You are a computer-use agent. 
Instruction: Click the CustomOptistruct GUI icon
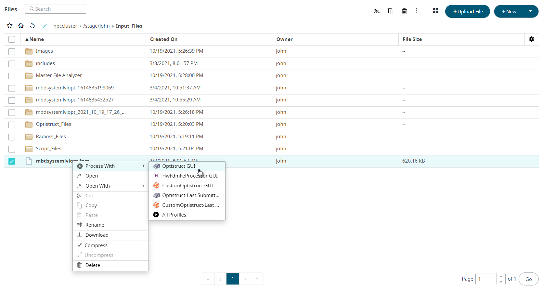[156, 186]
